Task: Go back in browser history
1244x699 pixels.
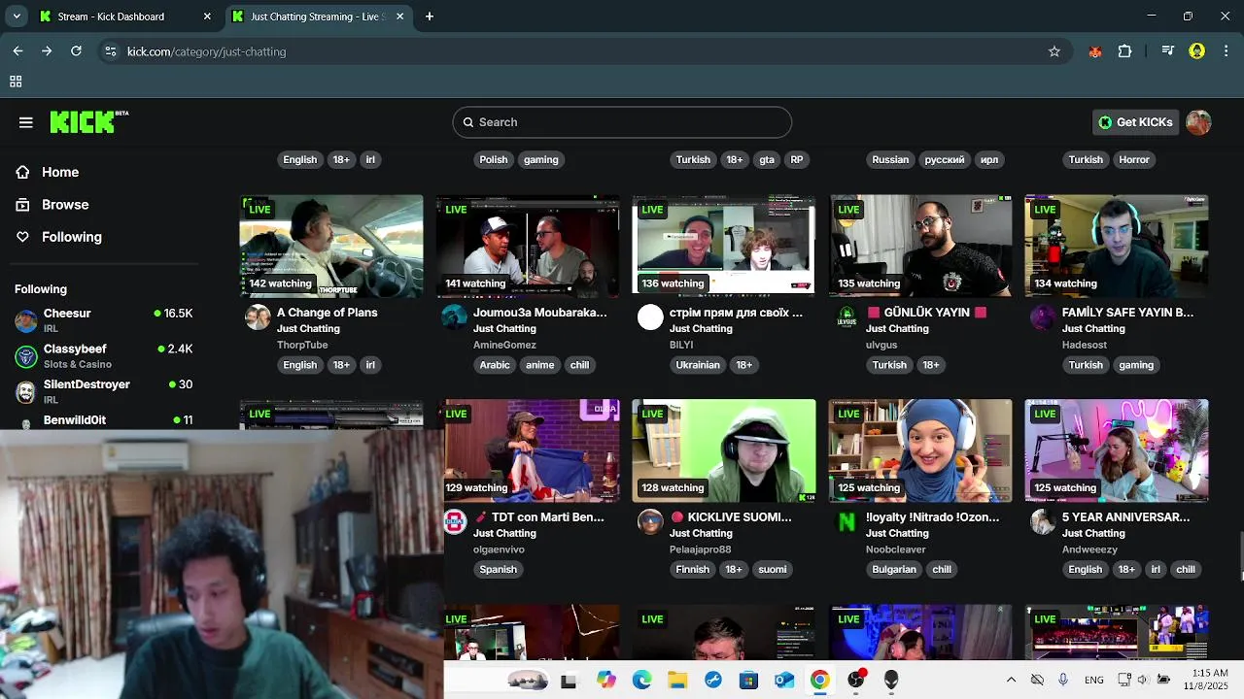Action: (x=17, y=51)
